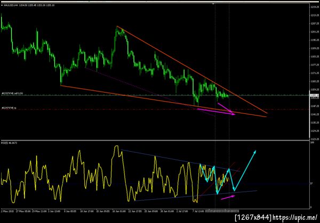Click the 1195.25 price scale label

tap(315, 40)
